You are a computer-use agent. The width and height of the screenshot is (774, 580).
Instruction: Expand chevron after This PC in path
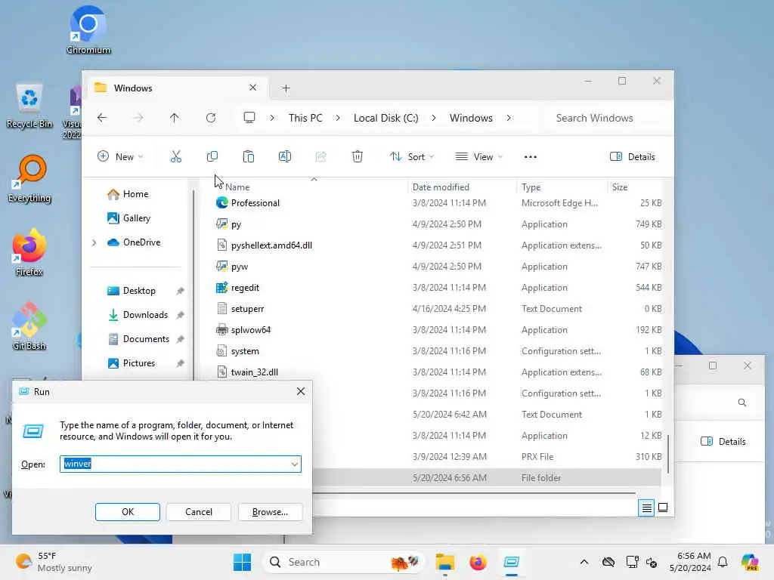(x=338, y=118)
